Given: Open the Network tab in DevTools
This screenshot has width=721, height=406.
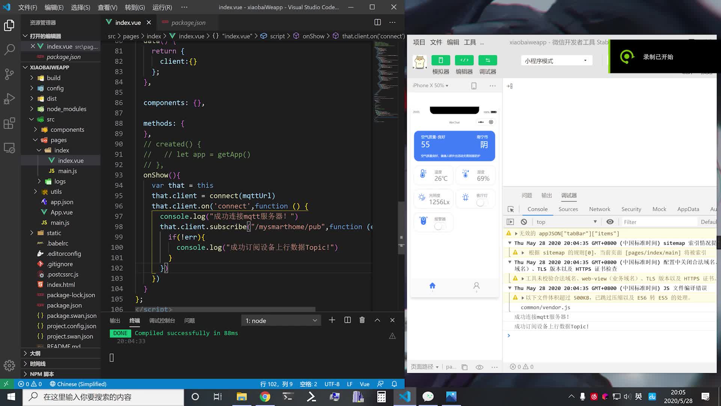Looking at the screenshot, I should [x=600, y=209].
